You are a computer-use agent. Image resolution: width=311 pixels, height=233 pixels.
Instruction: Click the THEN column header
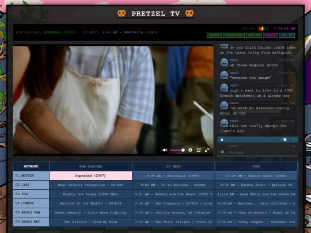[x=256, y=166]
